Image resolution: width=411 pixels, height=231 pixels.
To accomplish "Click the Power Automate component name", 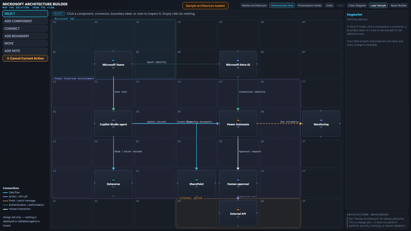I will (x=238, y=124).
